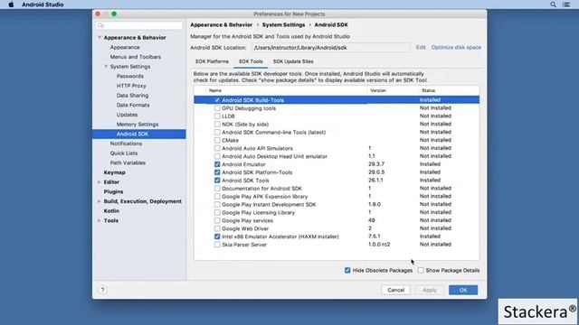579x325 pixels.
Task: Check Google Play APK Expansion library
Action: (217, 197)
